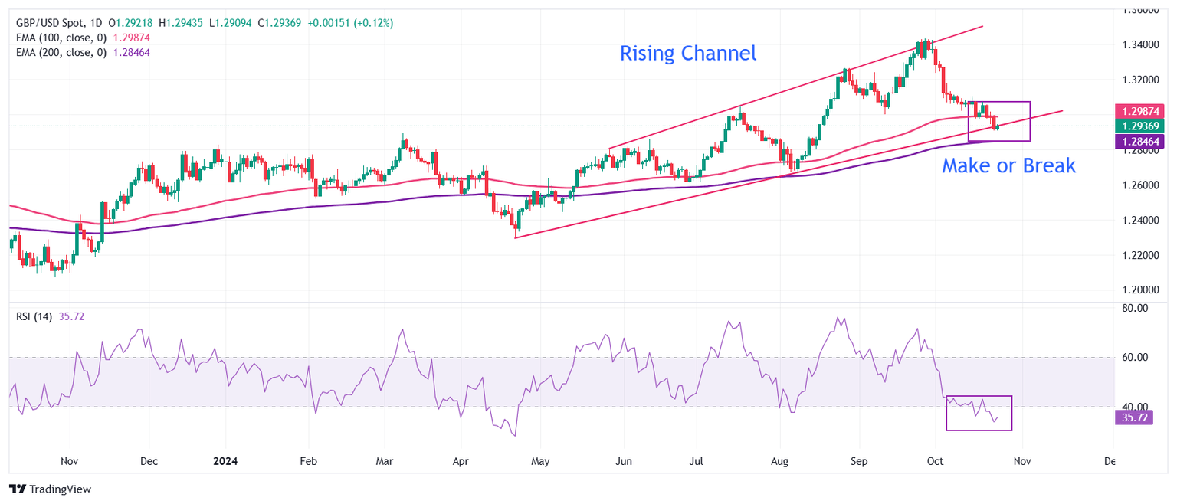Click the Aug label on time axis
The width and height of the screenshot is (1177, 504).
[x=779, y=462]
